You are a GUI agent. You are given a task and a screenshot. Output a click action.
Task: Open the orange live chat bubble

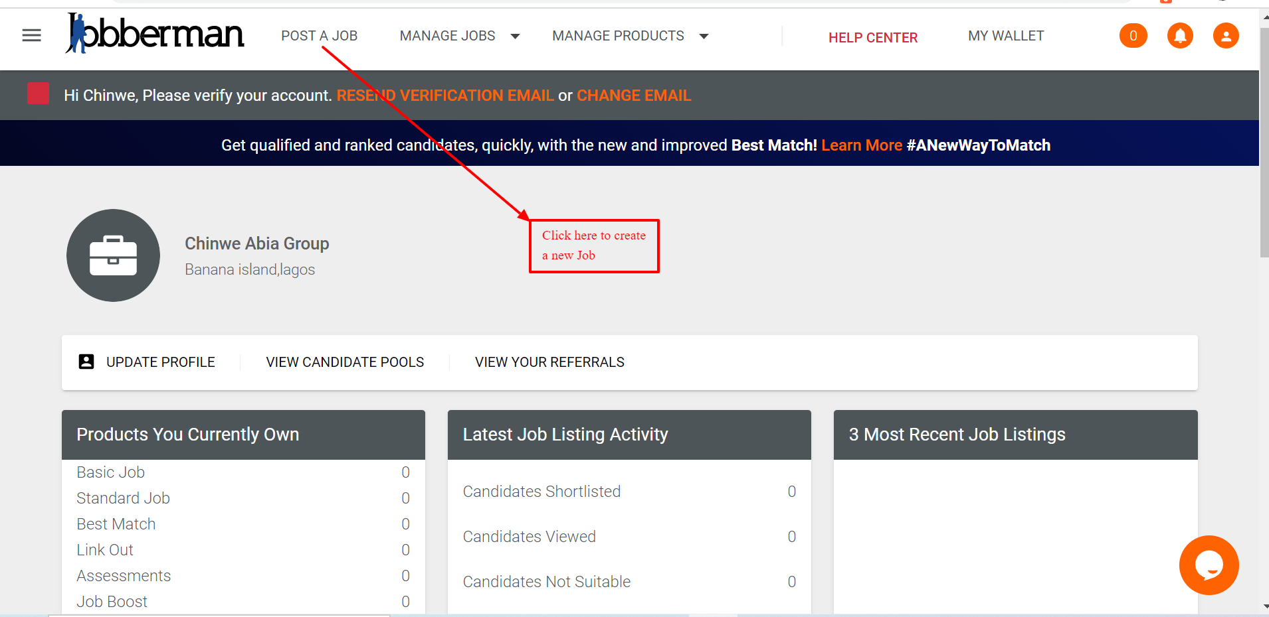pos(1209,565)
